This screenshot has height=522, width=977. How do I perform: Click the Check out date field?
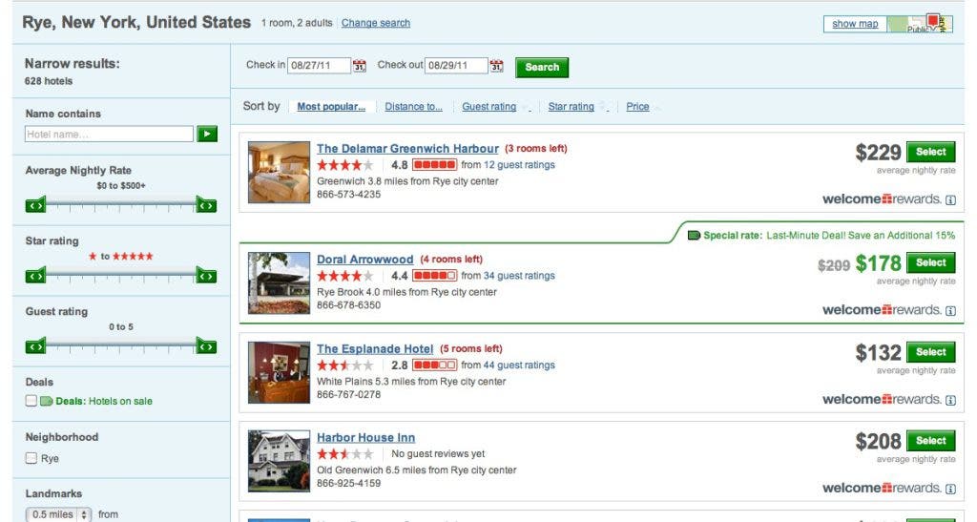(456, 66)
